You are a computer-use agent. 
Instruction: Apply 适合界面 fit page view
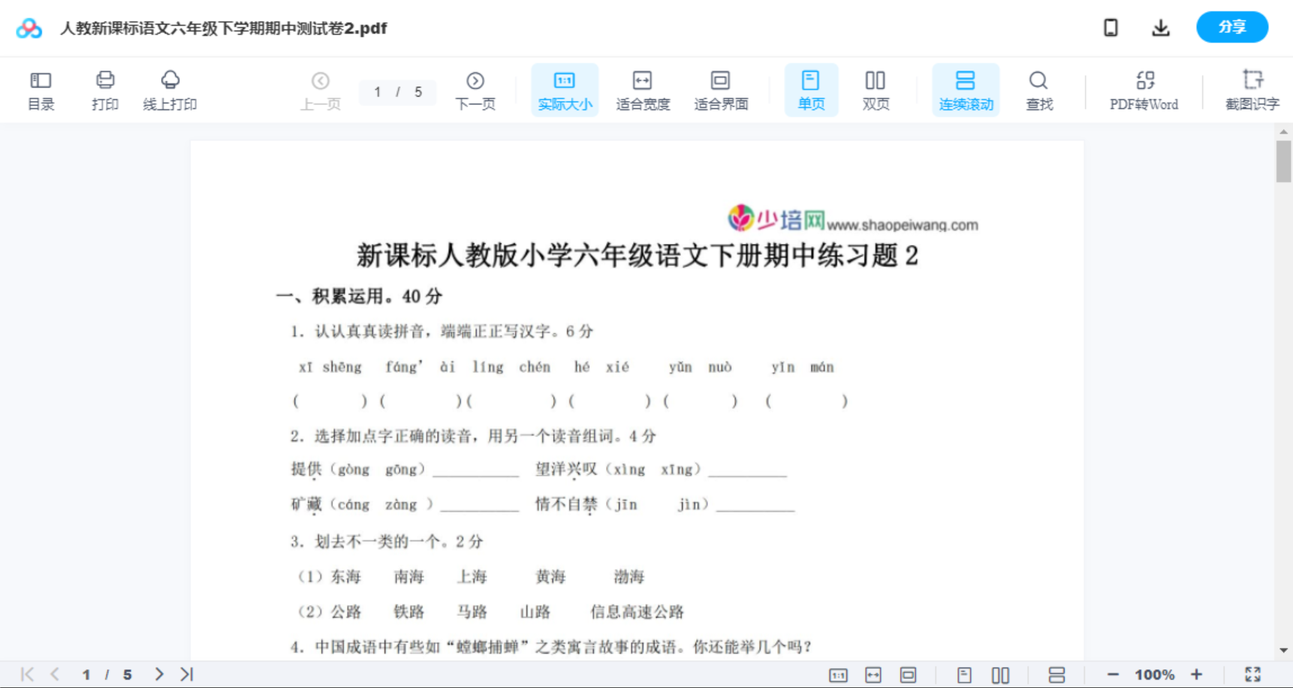[x=721, y=89]
